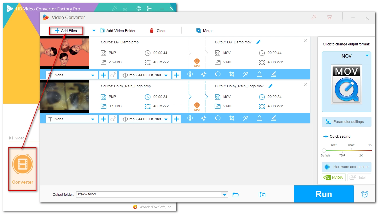Click the Dolby_Rain_Logo video thumbnail
Viewport: 379px width, 214px height.
65,97
